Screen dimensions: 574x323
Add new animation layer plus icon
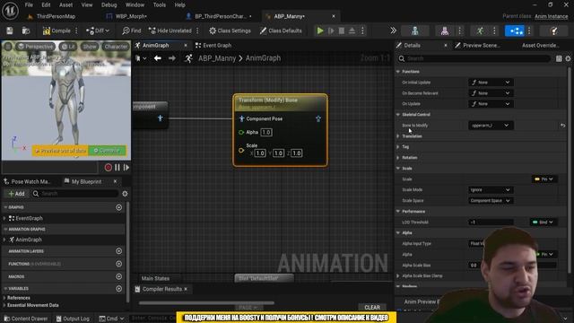[119, 251]
